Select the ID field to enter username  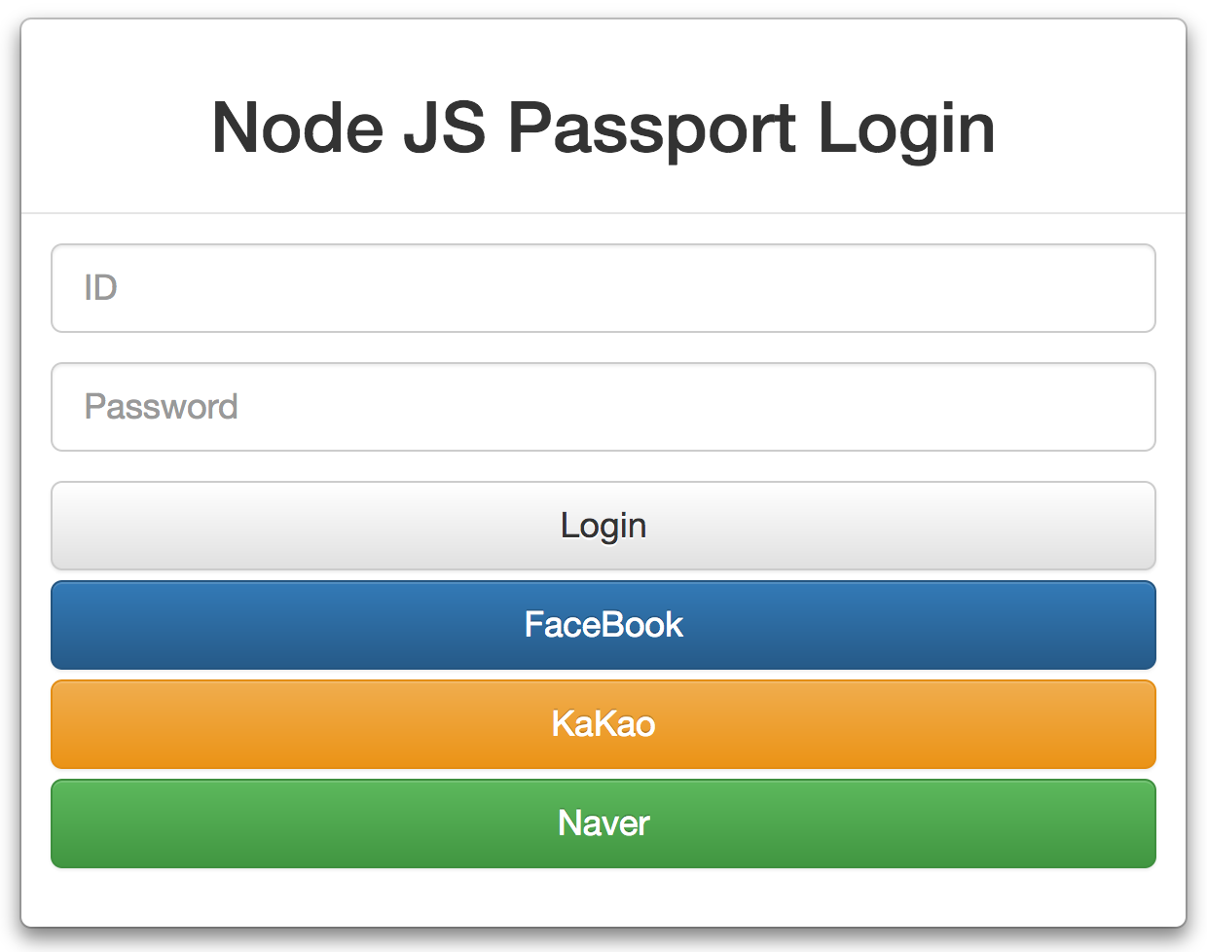pos(603,288)
